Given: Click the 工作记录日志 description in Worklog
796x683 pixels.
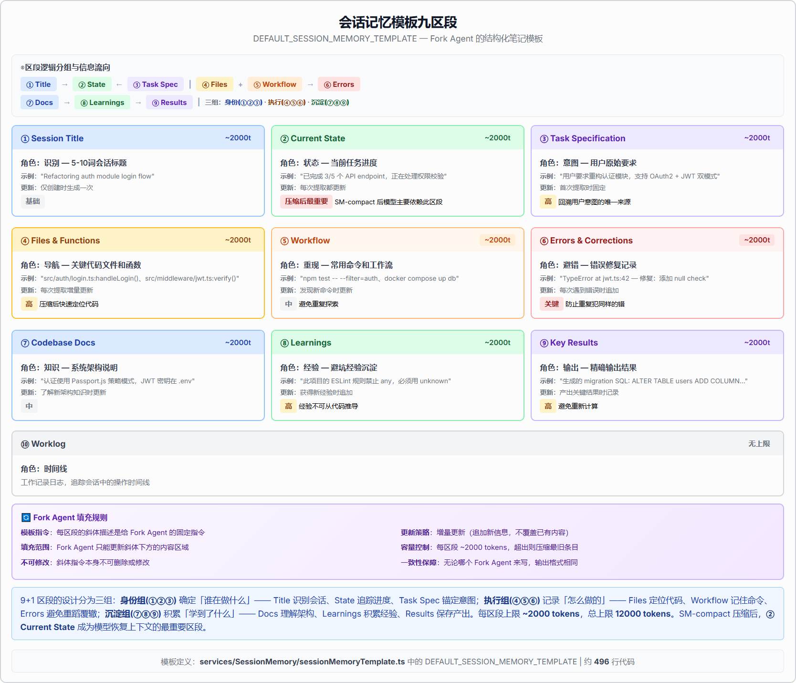Looking at the screenshot, I should pyautogui.click(x=85, y=483).
